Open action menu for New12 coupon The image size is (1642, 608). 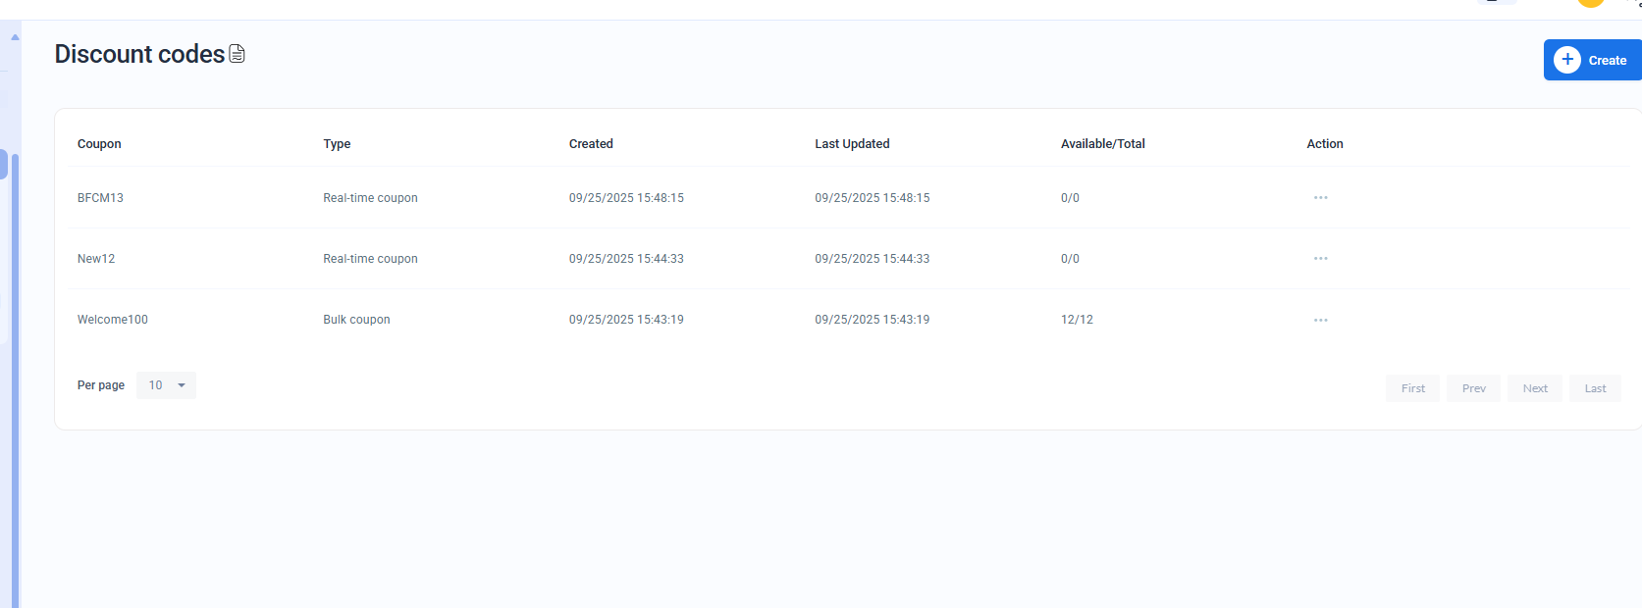tap(1320, 259)
